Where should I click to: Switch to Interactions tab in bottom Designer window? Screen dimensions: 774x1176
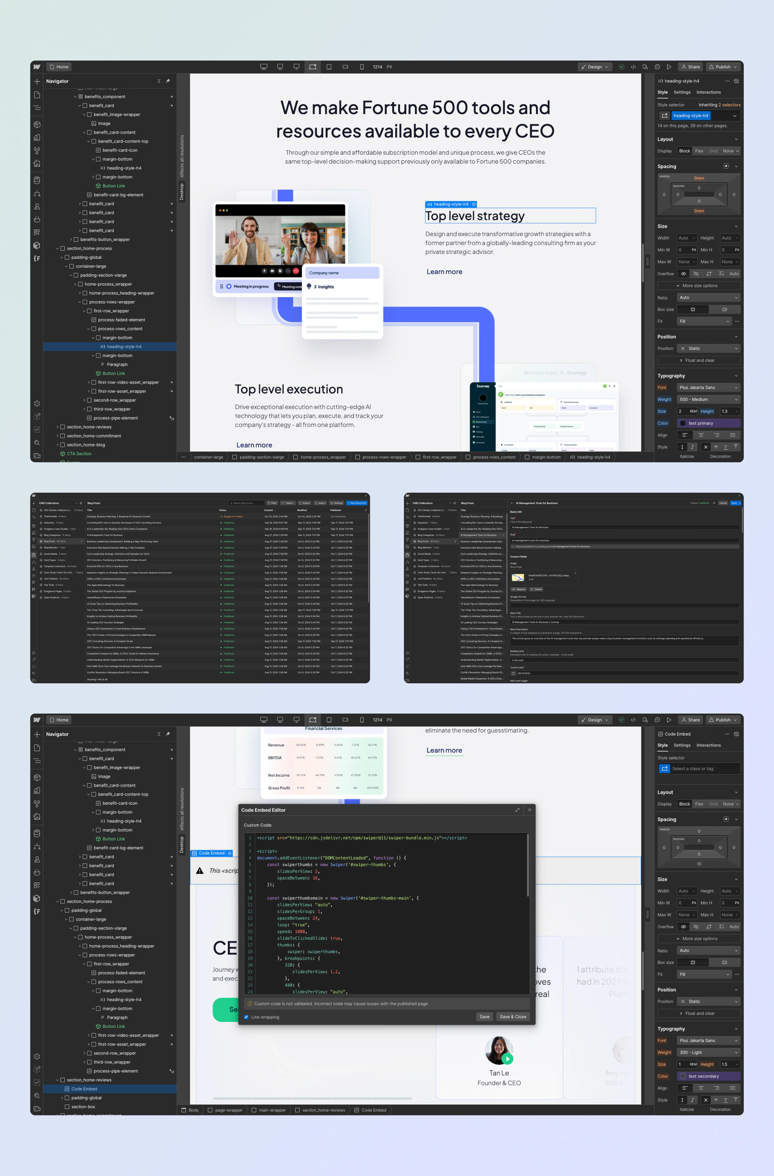click(x=709, y=745)
